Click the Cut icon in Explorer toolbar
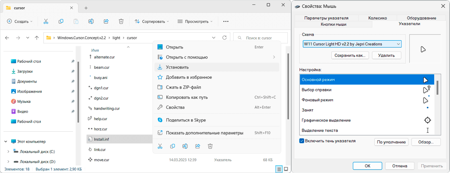This screenshot has height=173, width=450. tap(46, 21)
